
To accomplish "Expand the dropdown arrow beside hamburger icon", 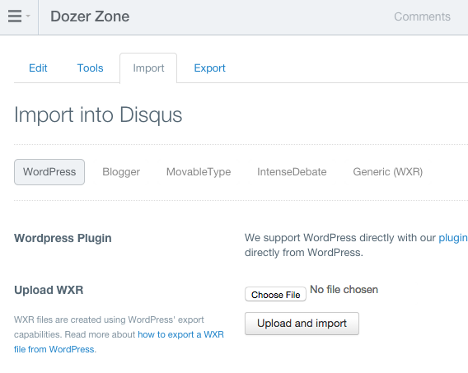I will pos(28,16).
